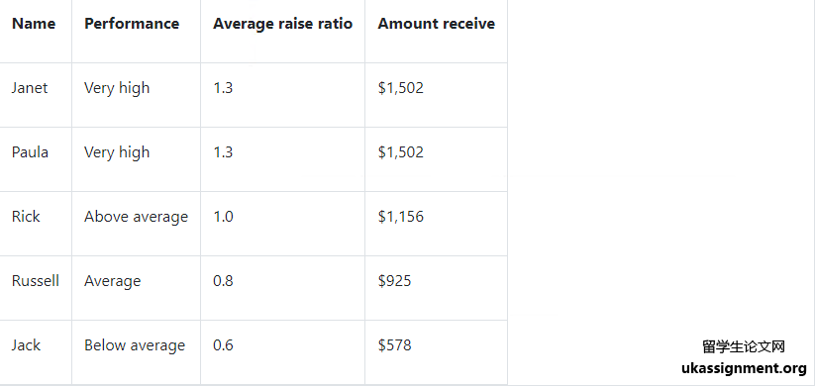Click the Chinese watermark text 留学生论文网
816x387 pixels.
tap(744, 346)
